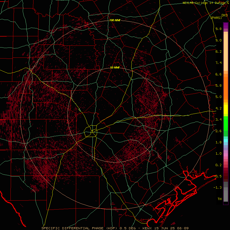Click the [PHAS] units label
Image resolution: width=230 pixels, height=230 pixels.
[216, 18]
